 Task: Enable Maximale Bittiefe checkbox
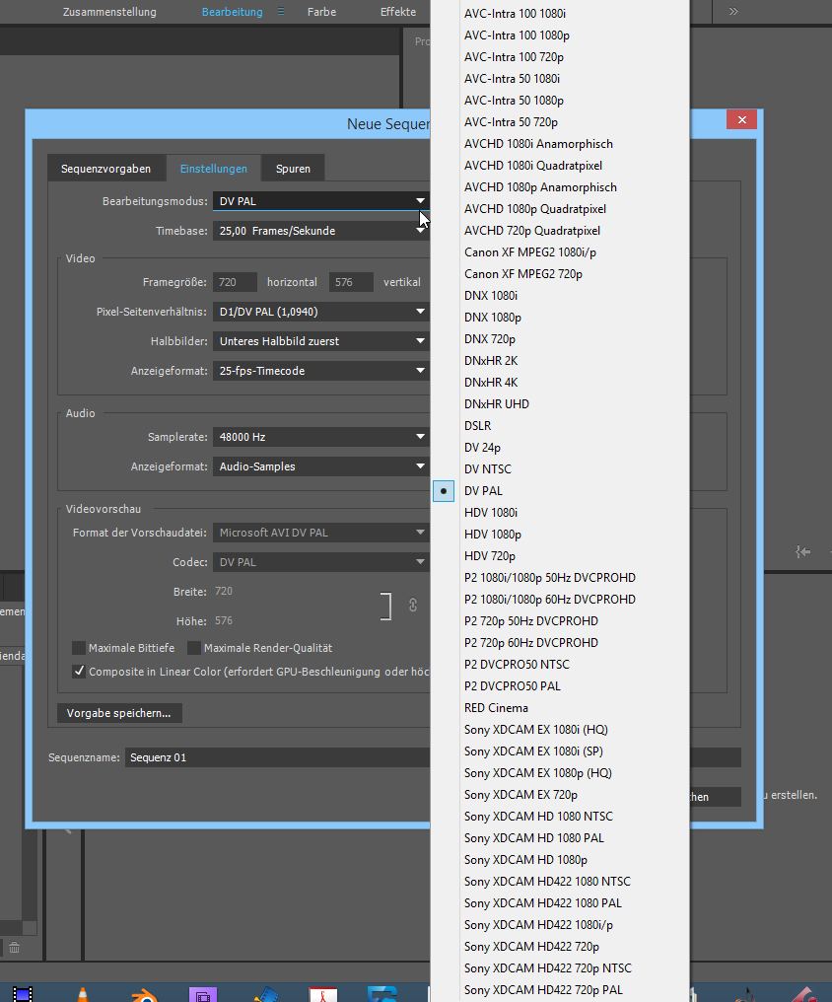[x=79, y=648]
